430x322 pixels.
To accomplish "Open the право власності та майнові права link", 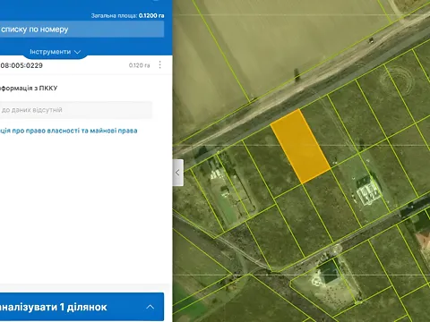I will pyautogui.click(x=68, y=131).
